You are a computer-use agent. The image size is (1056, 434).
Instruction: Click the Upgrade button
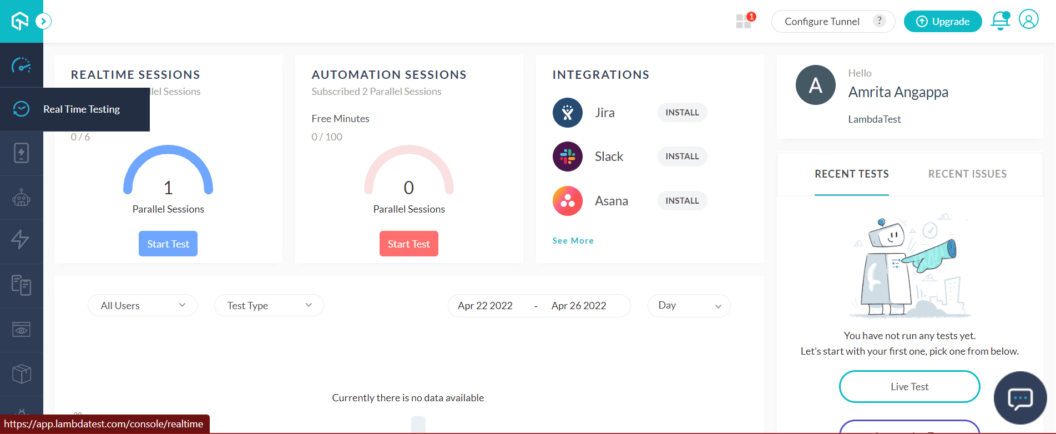tap(942, 22)
